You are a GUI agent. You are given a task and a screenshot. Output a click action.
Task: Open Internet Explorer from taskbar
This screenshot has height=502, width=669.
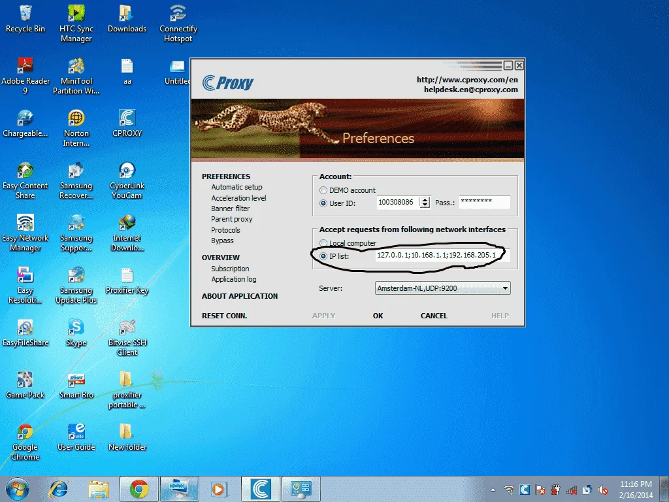58,489
